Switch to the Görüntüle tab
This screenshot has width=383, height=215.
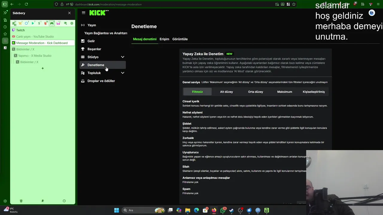click(x=180, y=39)
